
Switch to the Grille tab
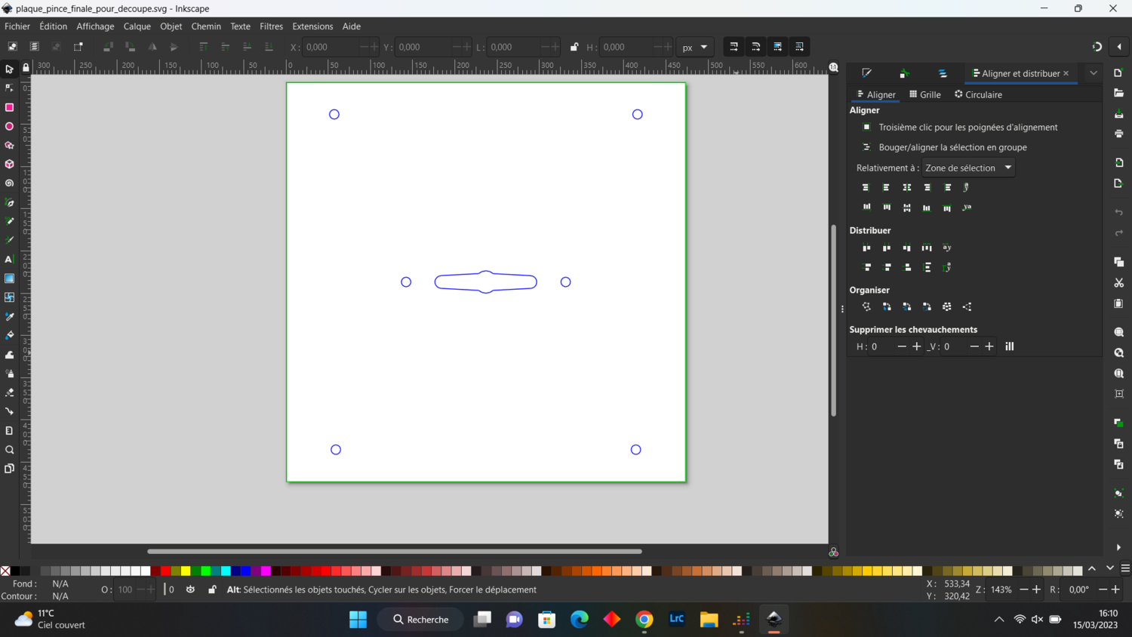click(x=924, y=94)
